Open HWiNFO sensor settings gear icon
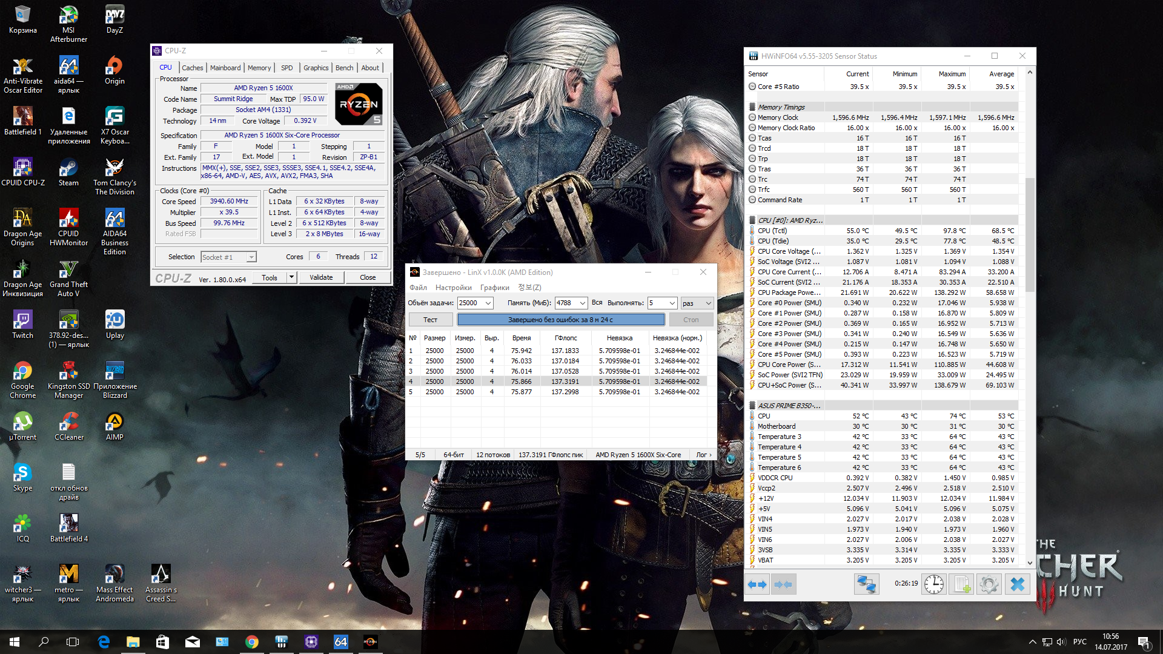Image resolution: width=1163 pixels, height=654 pixels. tap(989, 584)
